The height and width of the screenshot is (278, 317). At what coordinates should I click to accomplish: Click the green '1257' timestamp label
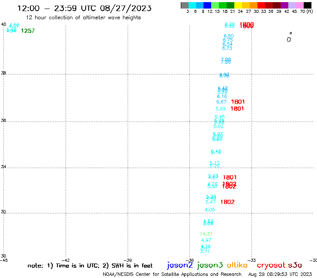pos(28,31)
